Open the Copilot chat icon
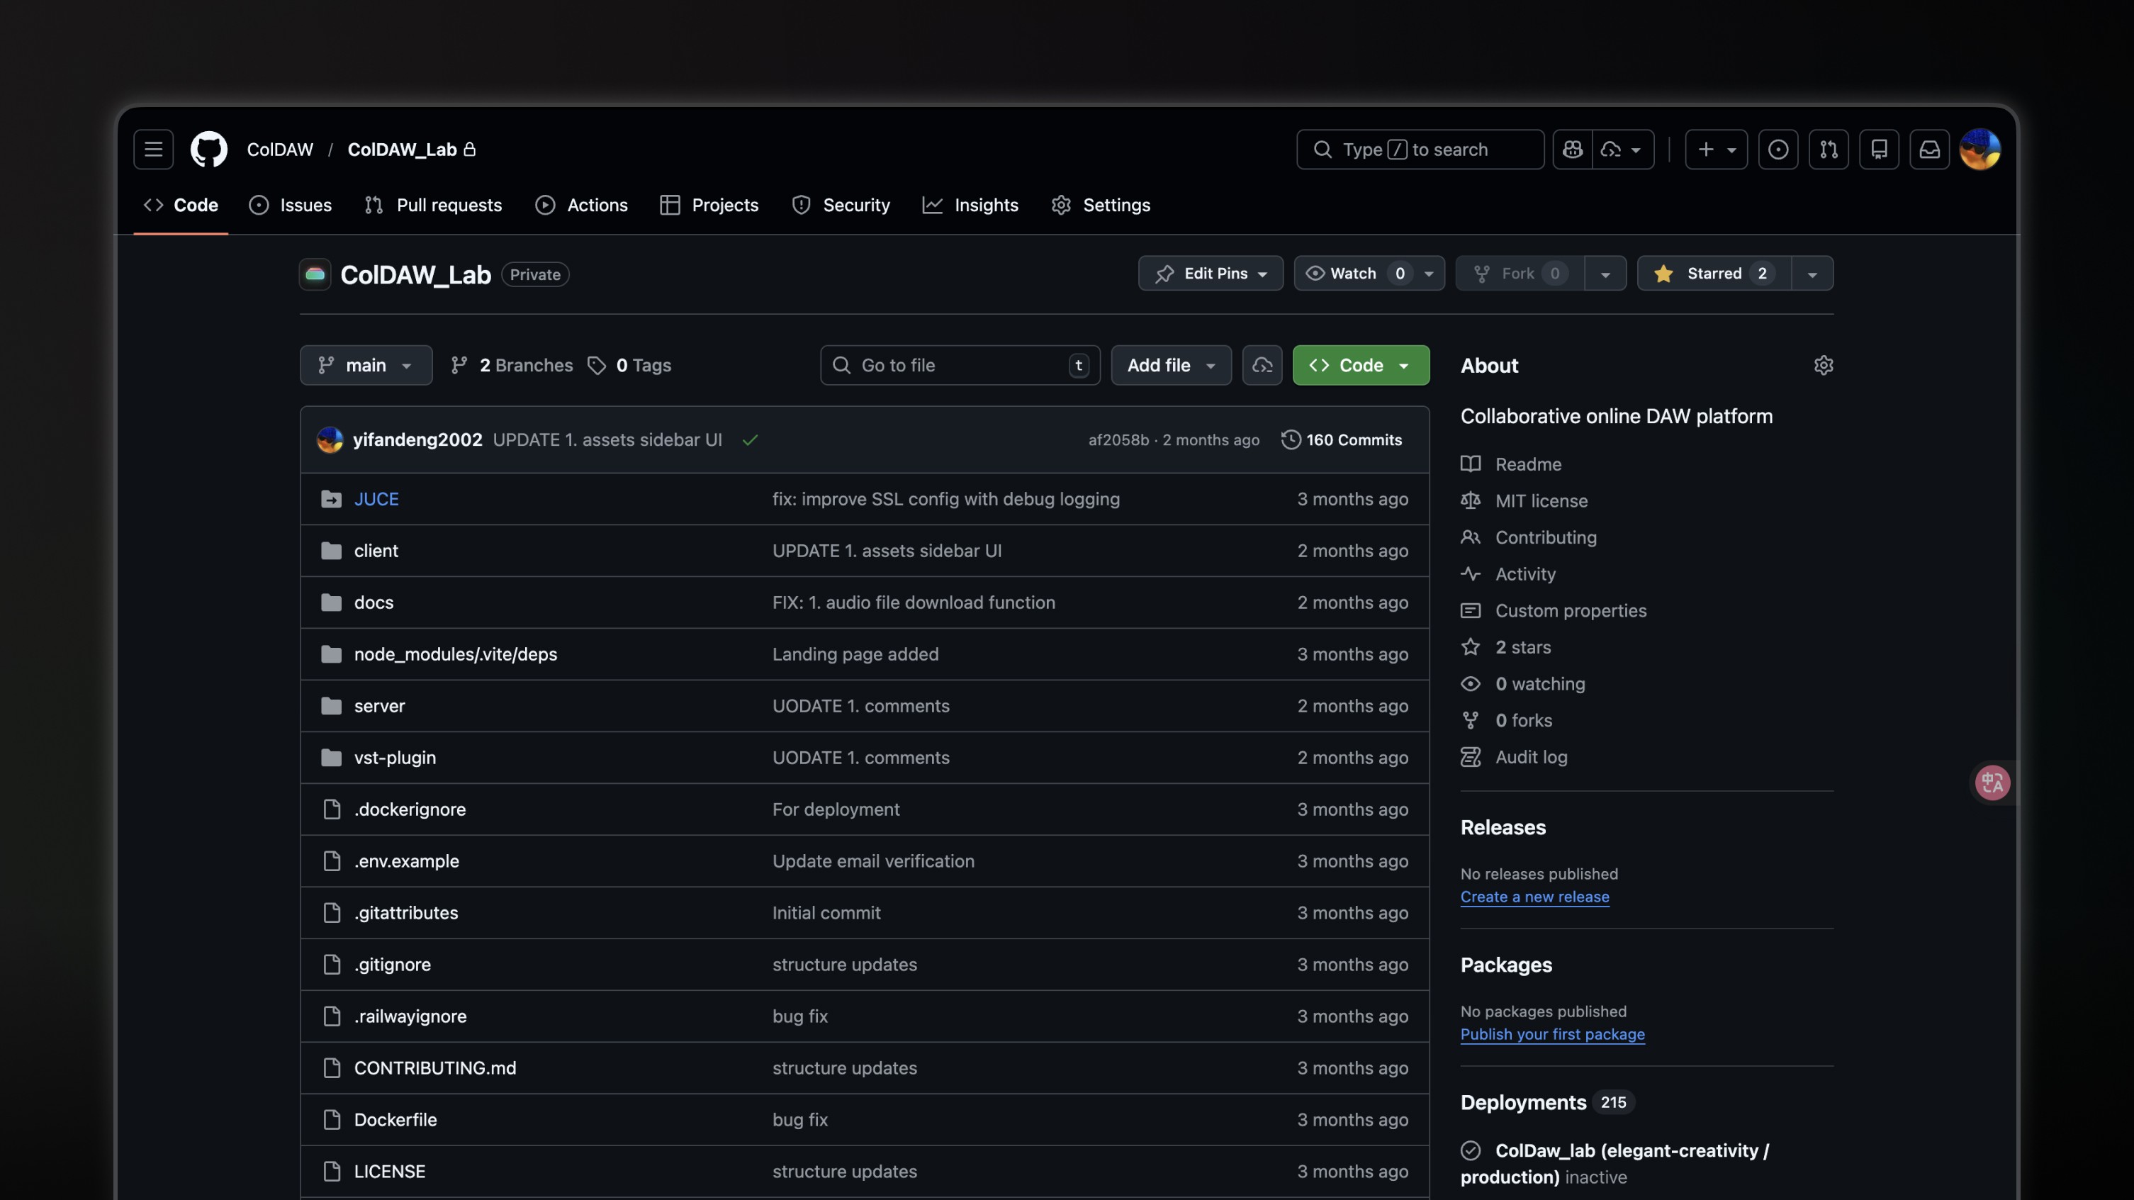This screenshot has width=2134, height=1200. tap(1573, 149)
